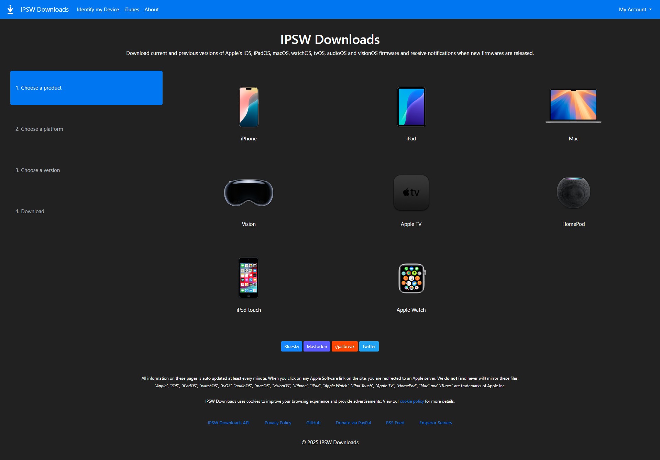Click the Apple TV text label
The height and width of the screenshot is (460, 660).
point(411,224)
